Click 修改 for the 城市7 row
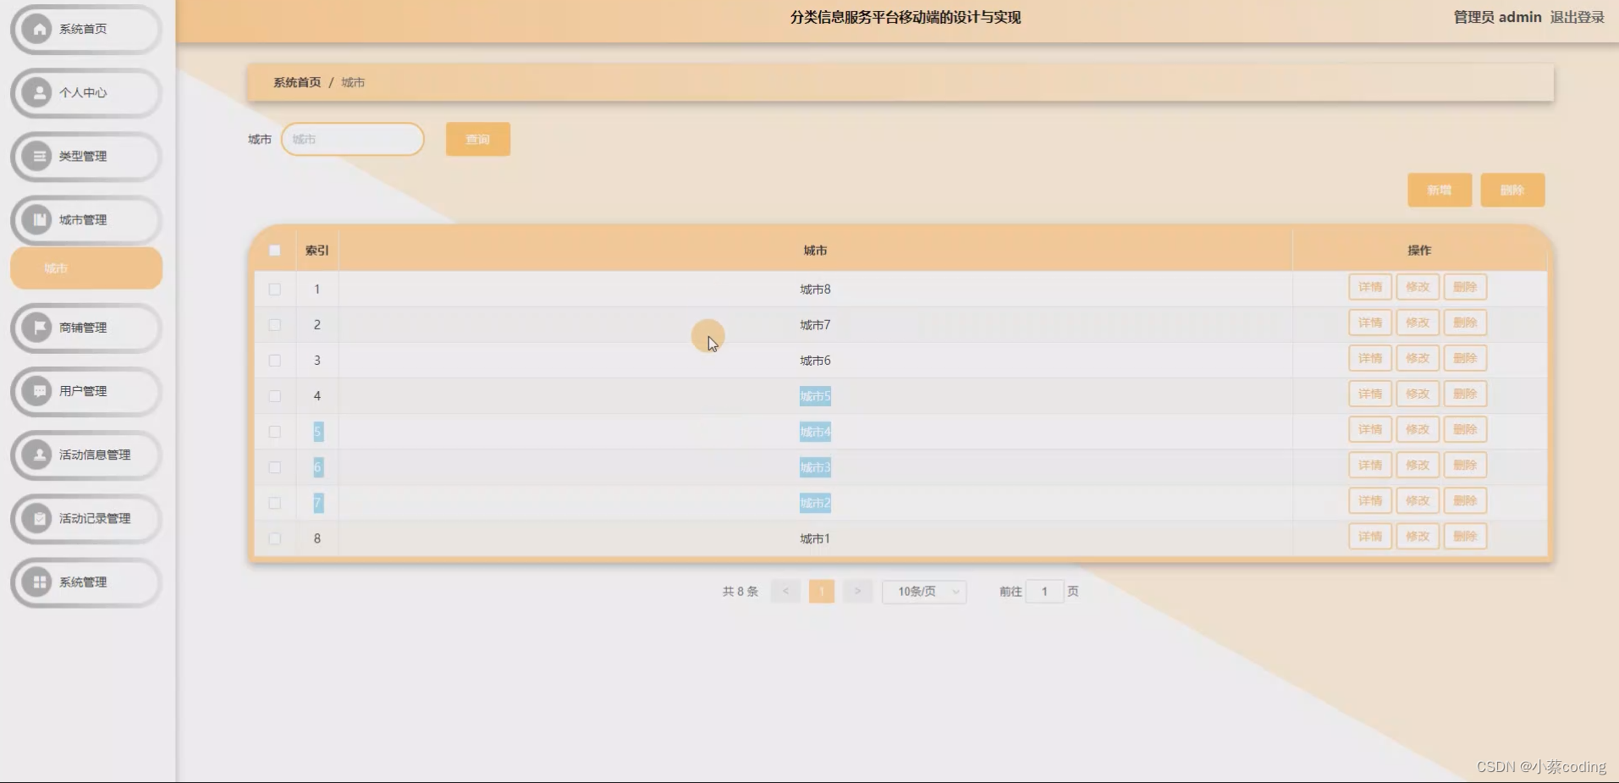The height and width of the screenshot is (783, 1619). (1418, 323)
